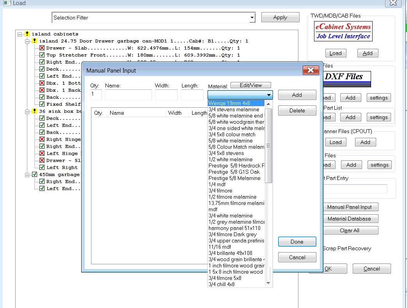Close the Manual Panel Input dialog
The width and height of the screenshot is (407, 308).
311,70
